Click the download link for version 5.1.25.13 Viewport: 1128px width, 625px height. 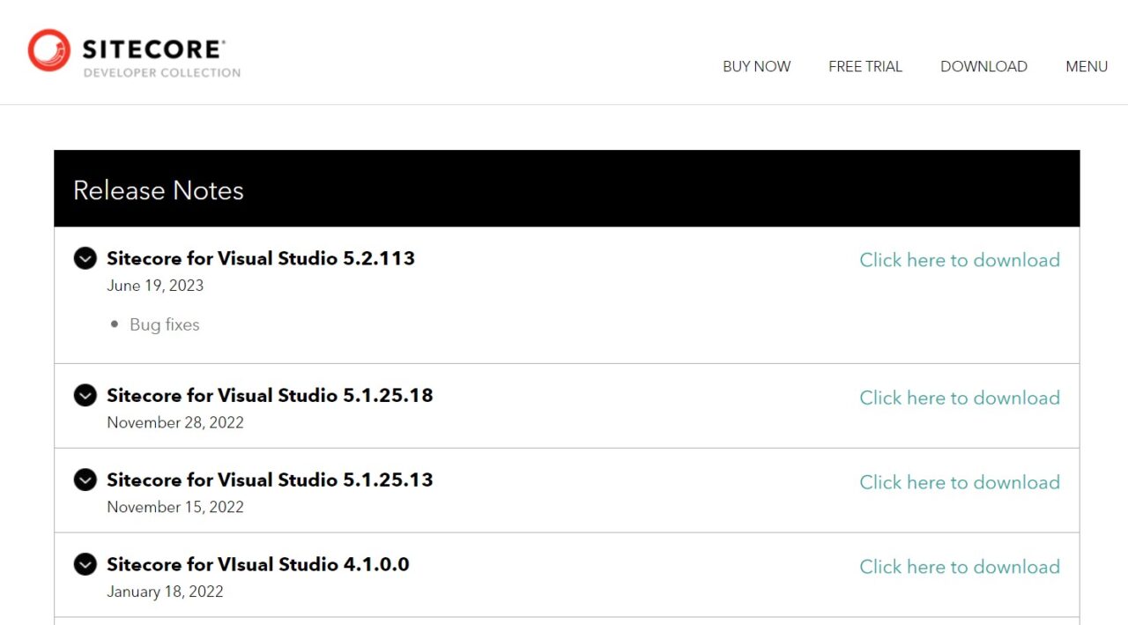959,482
